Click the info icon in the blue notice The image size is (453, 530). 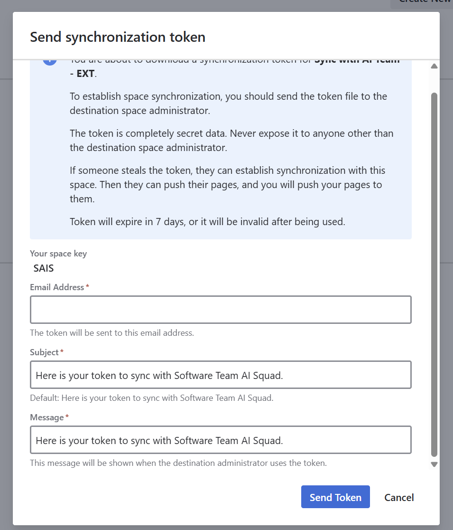pos(50,61)
